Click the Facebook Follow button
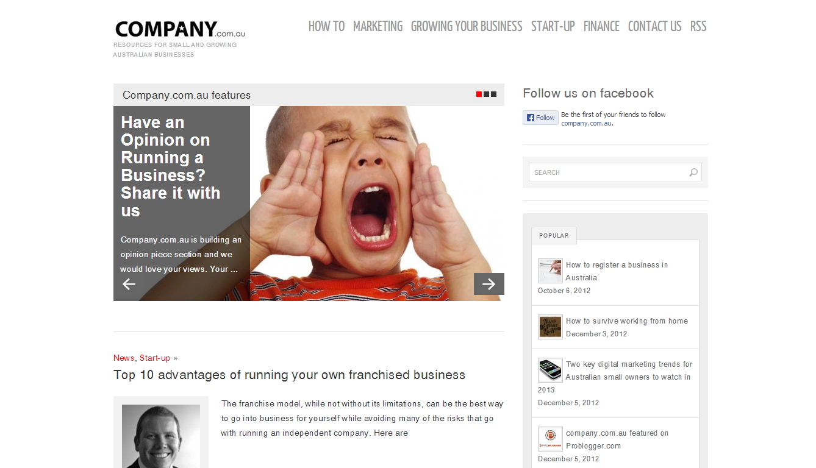 tap(540, 118)
